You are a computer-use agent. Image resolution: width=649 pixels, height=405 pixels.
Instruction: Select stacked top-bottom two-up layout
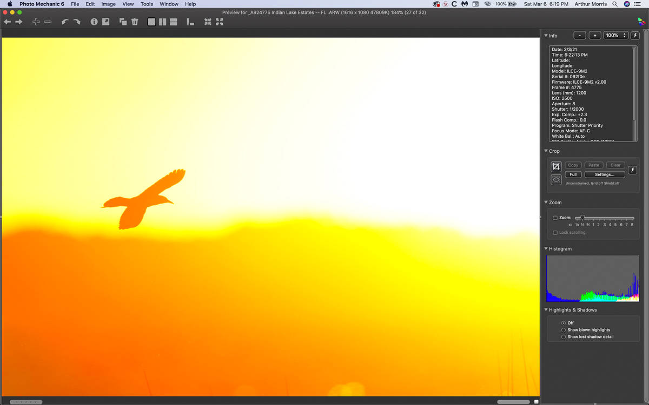pyautogui.click(x=174, y=22)
